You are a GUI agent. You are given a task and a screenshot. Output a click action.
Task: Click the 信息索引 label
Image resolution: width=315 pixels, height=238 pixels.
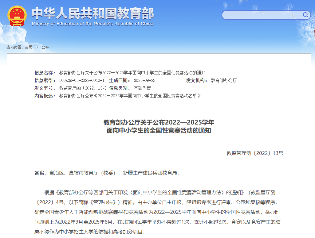pos(45,80)
